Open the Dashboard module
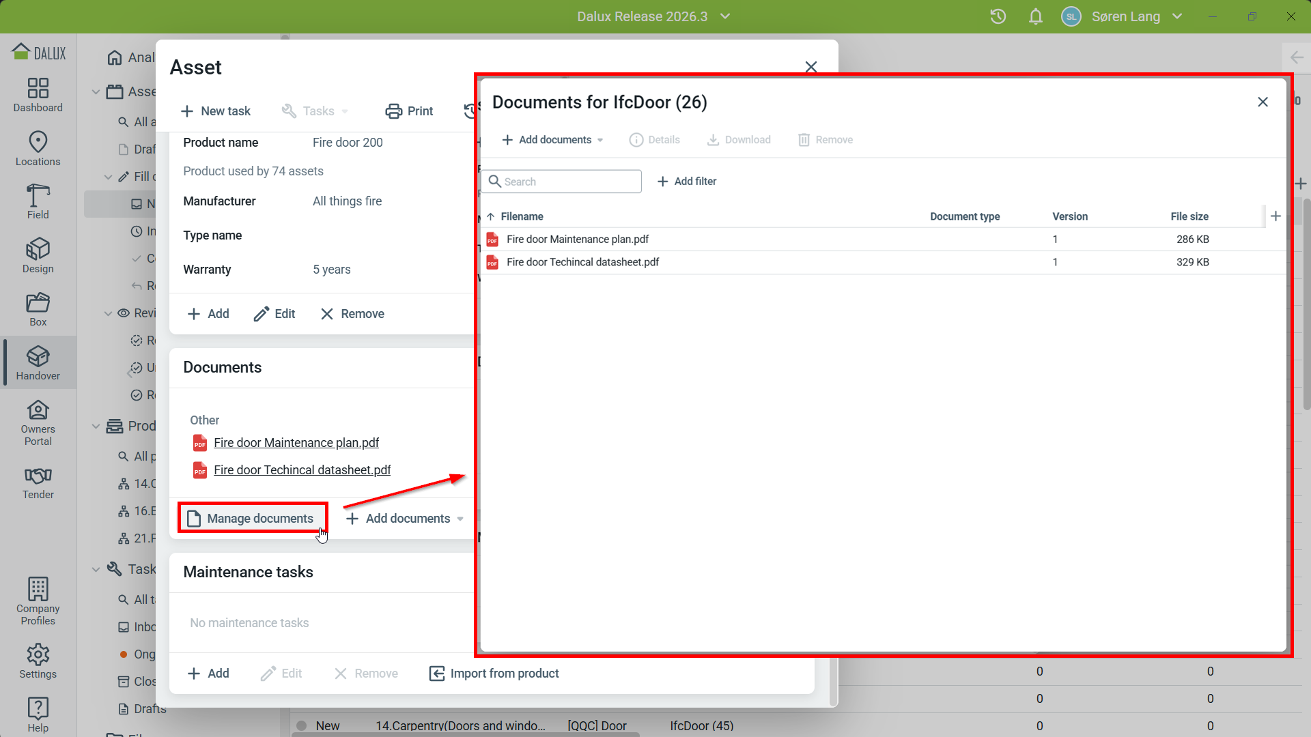Image resolution: width=1311 pixels, height=737 pixels. tap(38, 95)
